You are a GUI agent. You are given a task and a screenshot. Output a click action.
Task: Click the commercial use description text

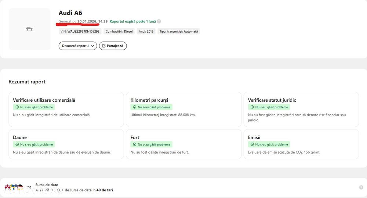click(52, 115)
